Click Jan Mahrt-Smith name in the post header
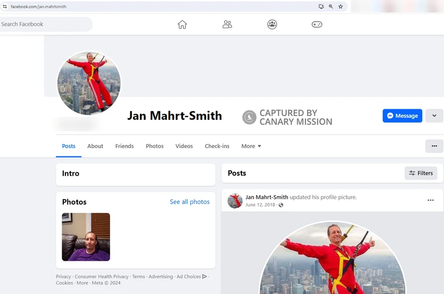The width and height of the screenshot is (444, 294). click(x=267, y=197)
